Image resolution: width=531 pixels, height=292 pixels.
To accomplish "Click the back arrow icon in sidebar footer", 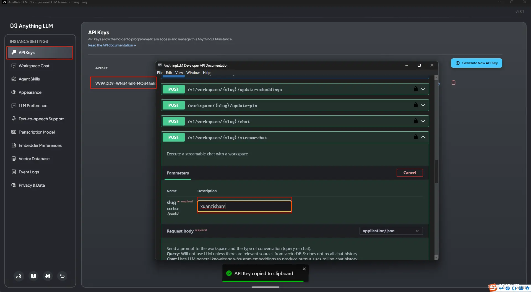I will [62, 276].
